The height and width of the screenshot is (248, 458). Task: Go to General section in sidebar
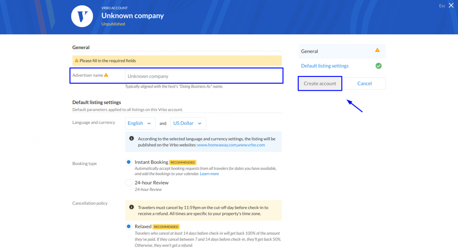coord(342,51)
